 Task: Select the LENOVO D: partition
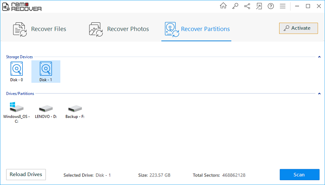pyautogui.click(x=45, y=111)
